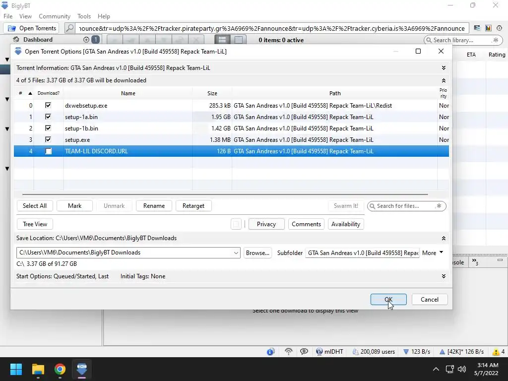Check download for TEAM-LIL DISCORD.URL

point(48,151)
